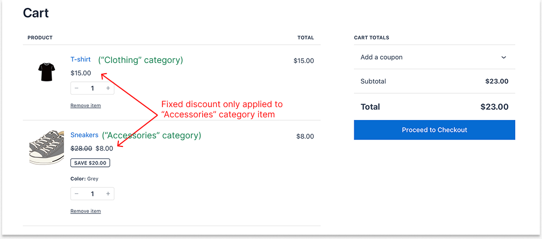Click the Sneakers quantity input field
Screen dimensions: 542x239
pyautogui.click(x=92, y=194)
